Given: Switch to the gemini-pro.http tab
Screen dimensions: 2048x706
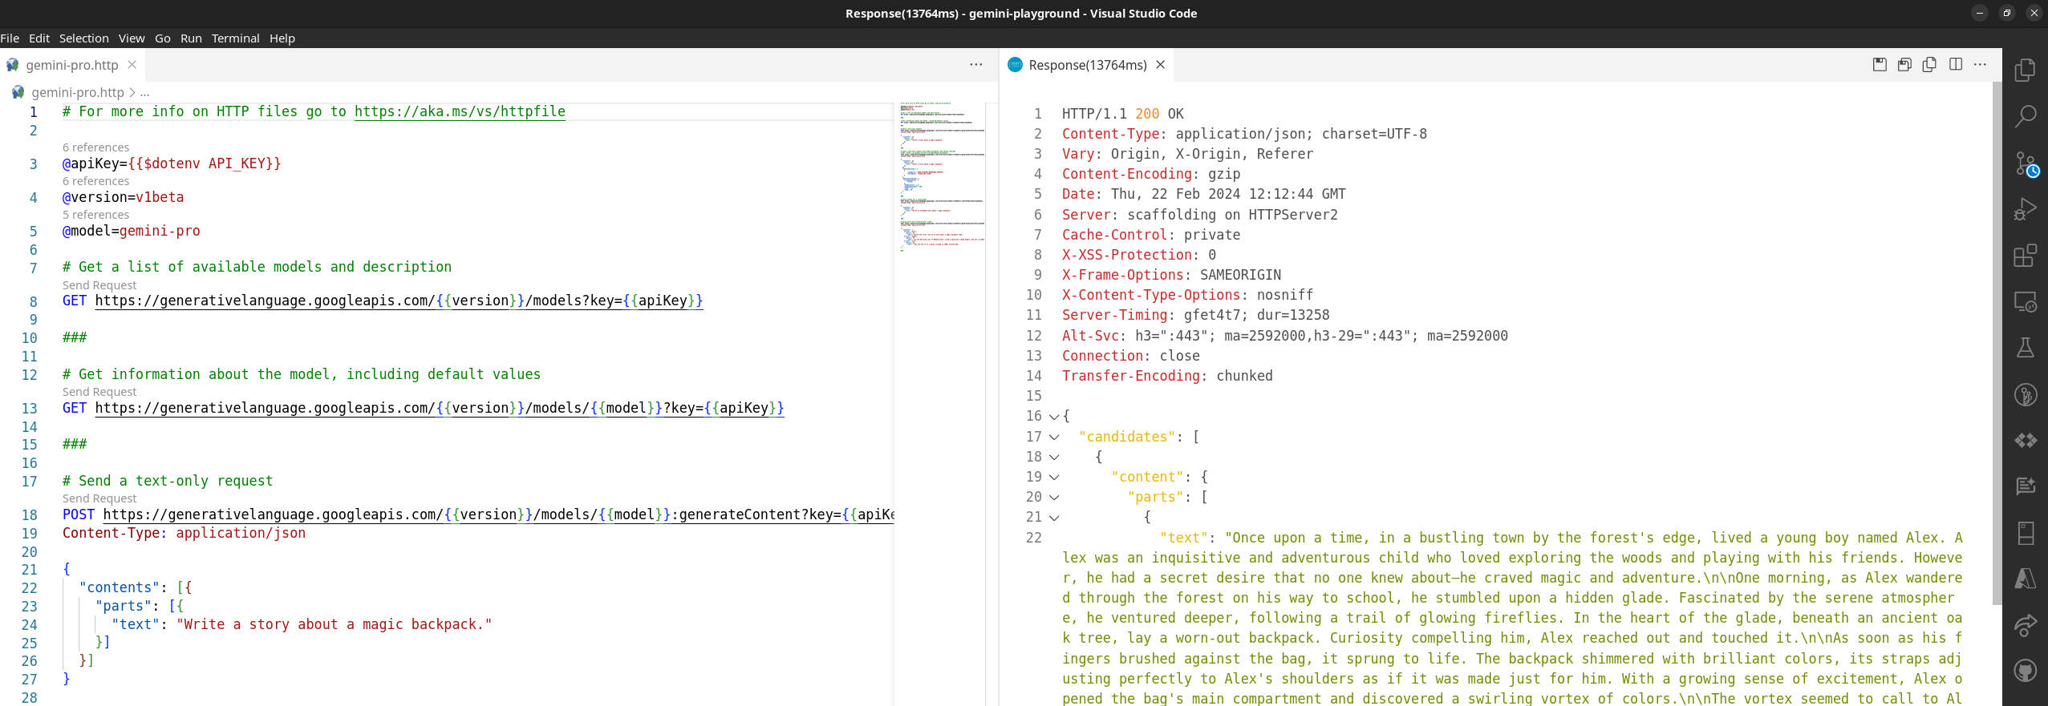Looking at the screenshot, I should click(71, 65).
